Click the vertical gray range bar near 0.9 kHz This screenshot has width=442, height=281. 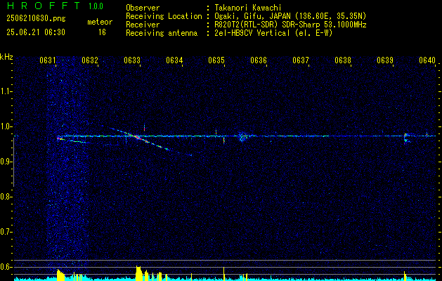coord(13,162)
